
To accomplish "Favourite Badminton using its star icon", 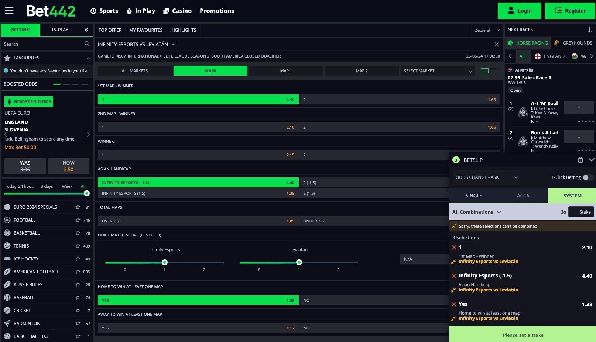I will 78,324.
